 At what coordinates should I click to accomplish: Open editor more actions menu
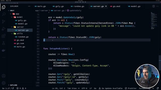[157, 6]
